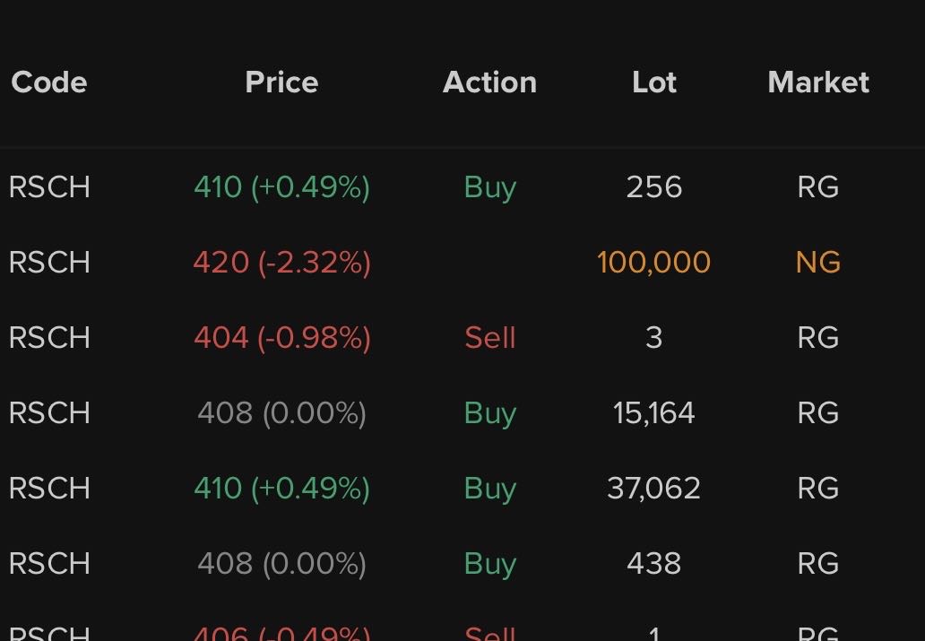Sort by the Price column header

(x=281, y=82)
